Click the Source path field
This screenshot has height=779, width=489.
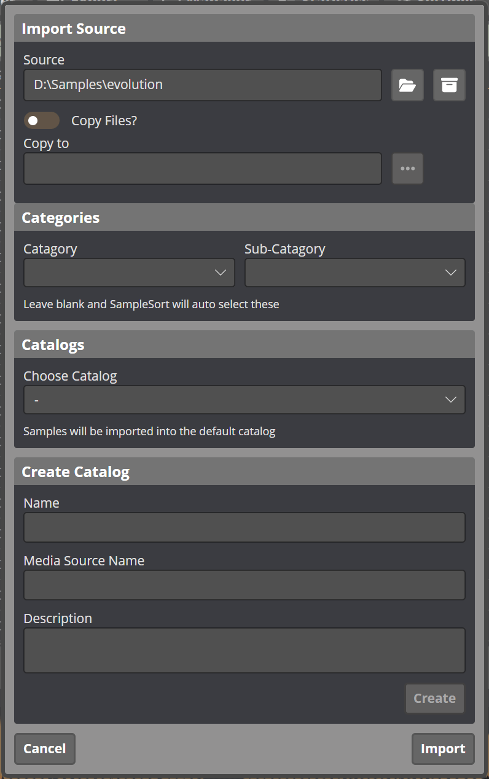click(202, 85)
